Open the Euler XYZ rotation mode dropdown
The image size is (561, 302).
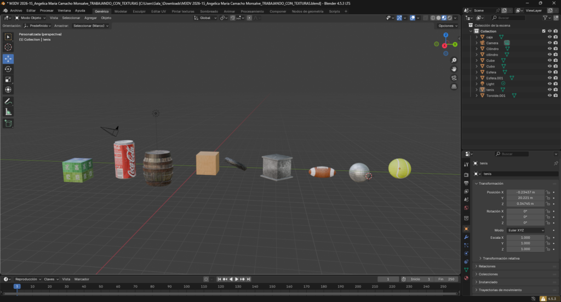pos(526,230)
